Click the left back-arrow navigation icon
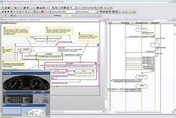The width and height of the screenshot is (176, 118). tap(123, 12)
